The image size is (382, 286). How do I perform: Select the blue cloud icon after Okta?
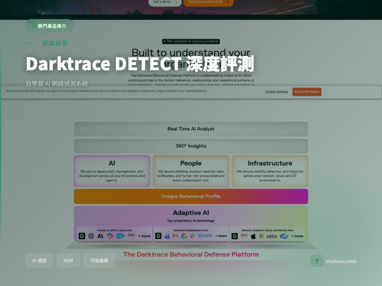click(x=284, y=236)
